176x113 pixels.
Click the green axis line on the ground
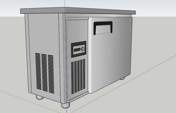point(30,102)
